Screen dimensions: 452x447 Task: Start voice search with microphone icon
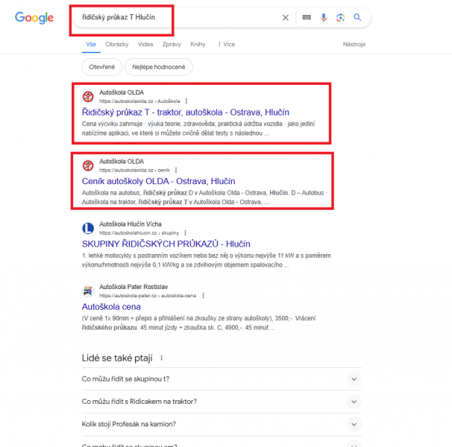[324, 18]
